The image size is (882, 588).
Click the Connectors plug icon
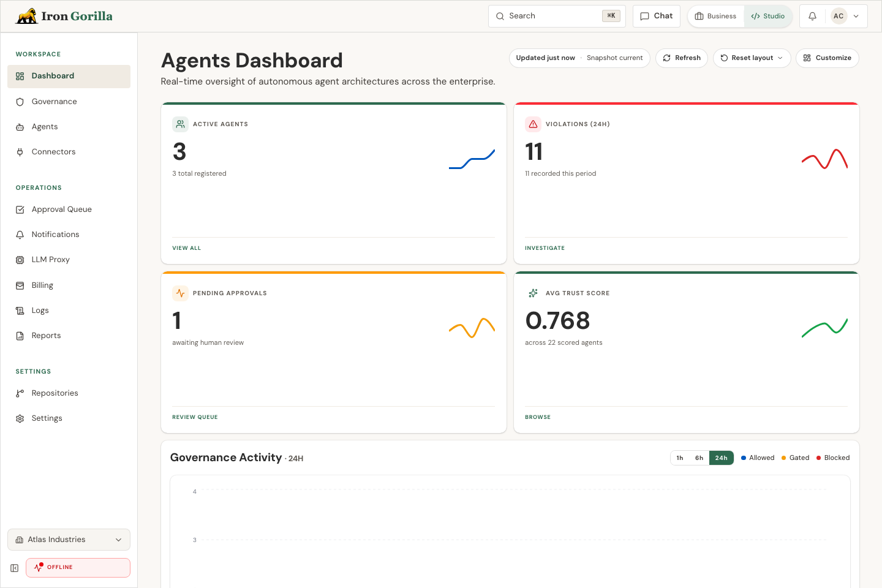pos(20,152)
